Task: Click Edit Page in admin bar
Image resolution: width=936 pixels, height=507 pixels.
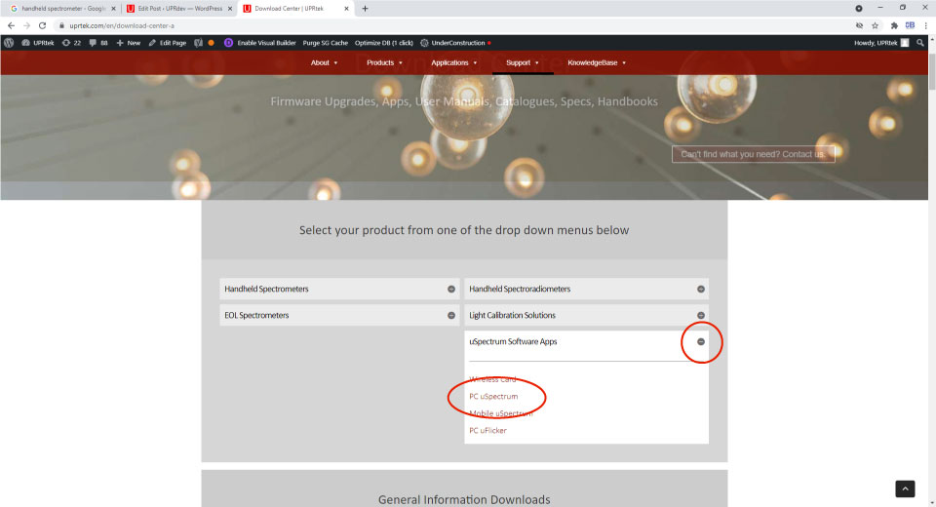Action: (168, 43)
